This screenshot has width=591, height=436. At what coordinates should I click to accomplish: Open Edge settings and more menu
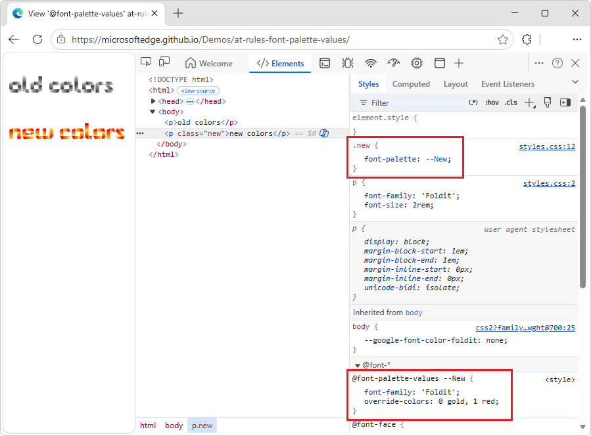(577, 39)
